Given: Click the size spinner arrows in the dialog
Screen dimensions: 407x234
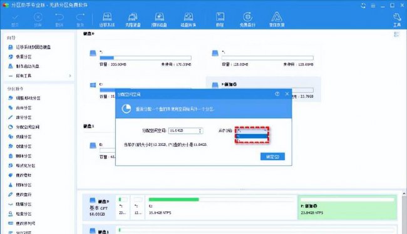Looking at the screenshot, I should tap(200, 131).
